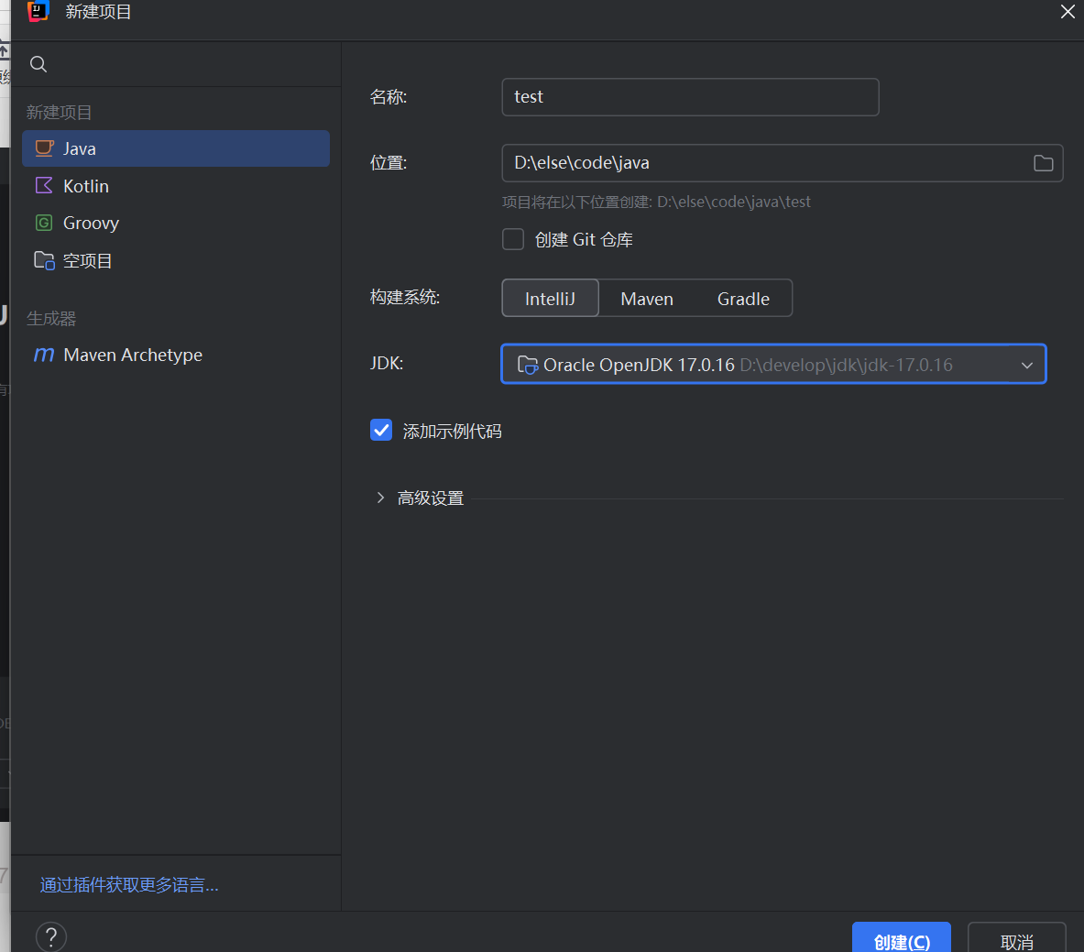Select the Java project type
Screen dimensions: 1084x952
tap(176, 148)
